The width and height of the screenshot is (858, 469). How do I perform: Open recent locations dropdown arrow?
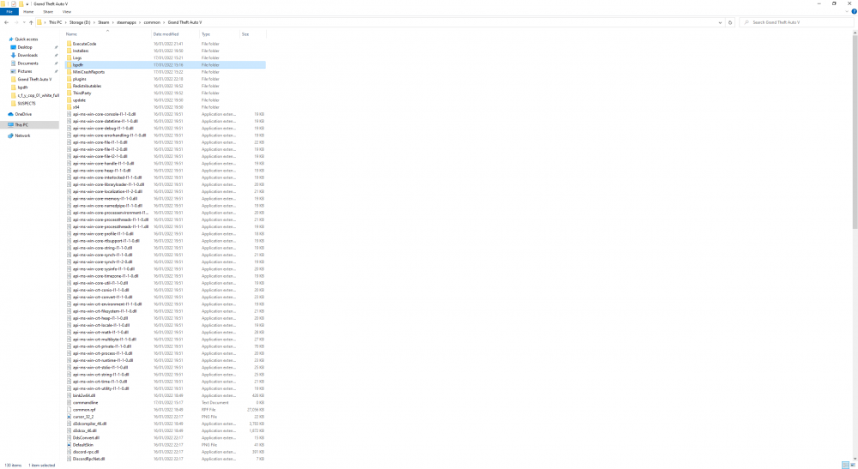(x=23, y=22)
